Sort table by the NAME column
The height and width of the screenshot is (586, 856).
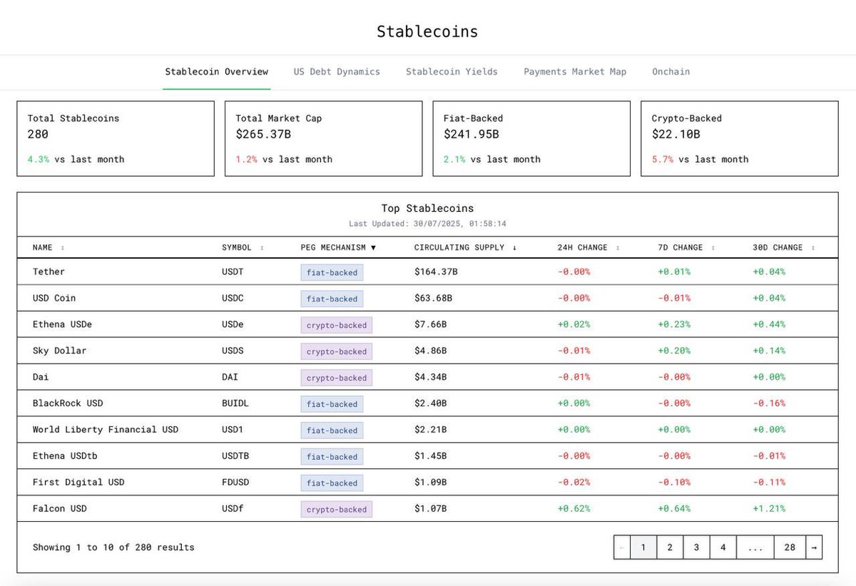pyautogui.click(x=49, y=247)
